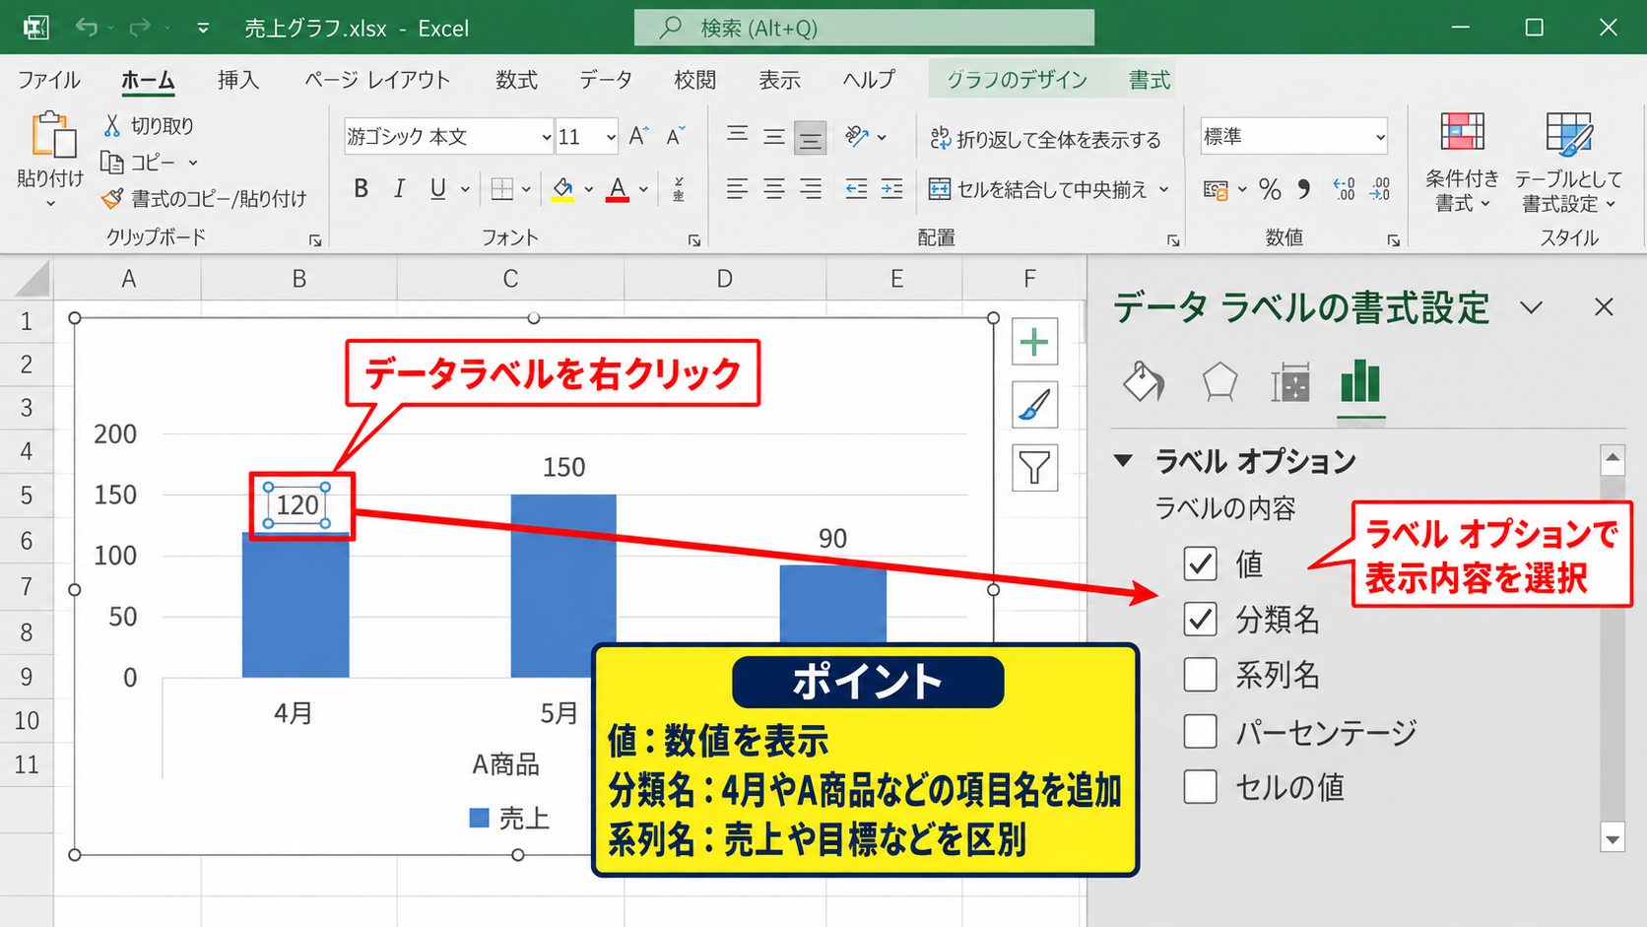Toggle Underline formatting
Viewport: 1647px width, 927px height.
pyautogui.click(x=437, y=188)
